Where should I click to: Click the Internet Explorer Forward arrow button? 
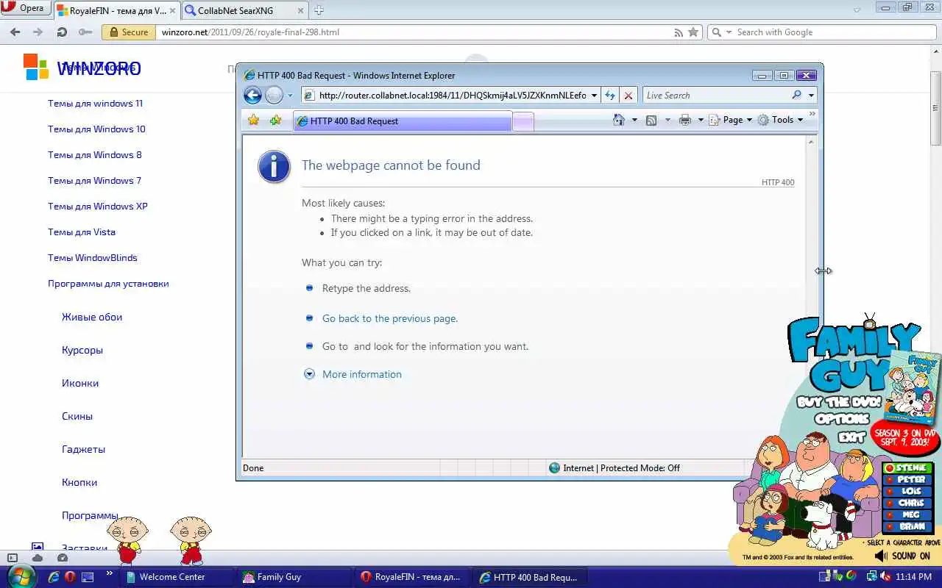point(274,96)
